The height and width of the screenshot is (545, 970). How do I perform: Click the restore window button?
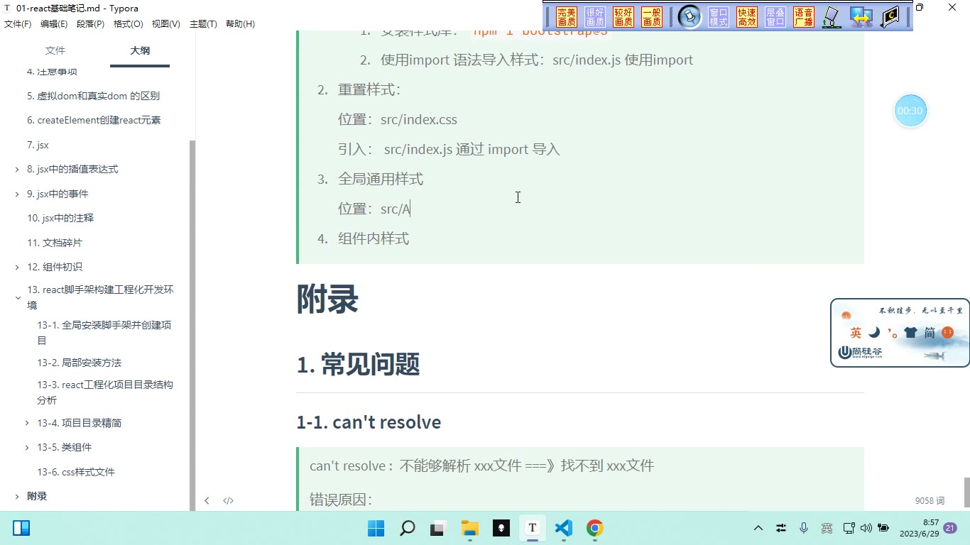pos(920,8)
